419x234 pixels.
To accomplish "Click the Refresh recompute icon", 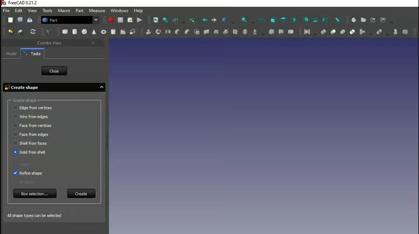I will pos(33,31).
